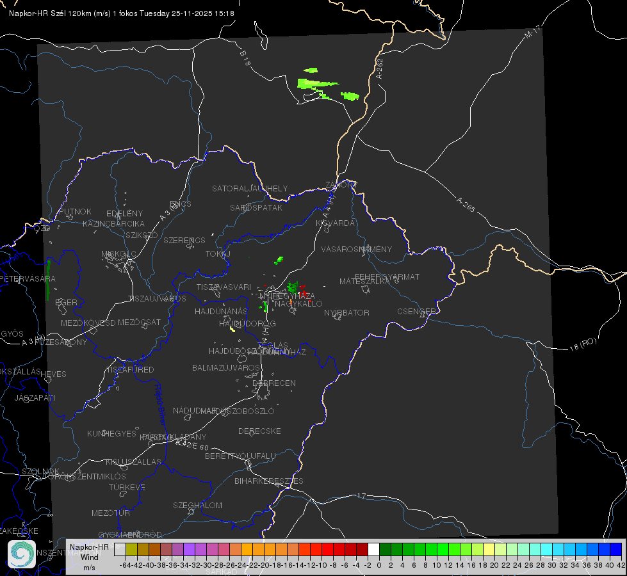Click the spiral weather logo icon
This screenshot has width=627, height=576.
point(22,554)
